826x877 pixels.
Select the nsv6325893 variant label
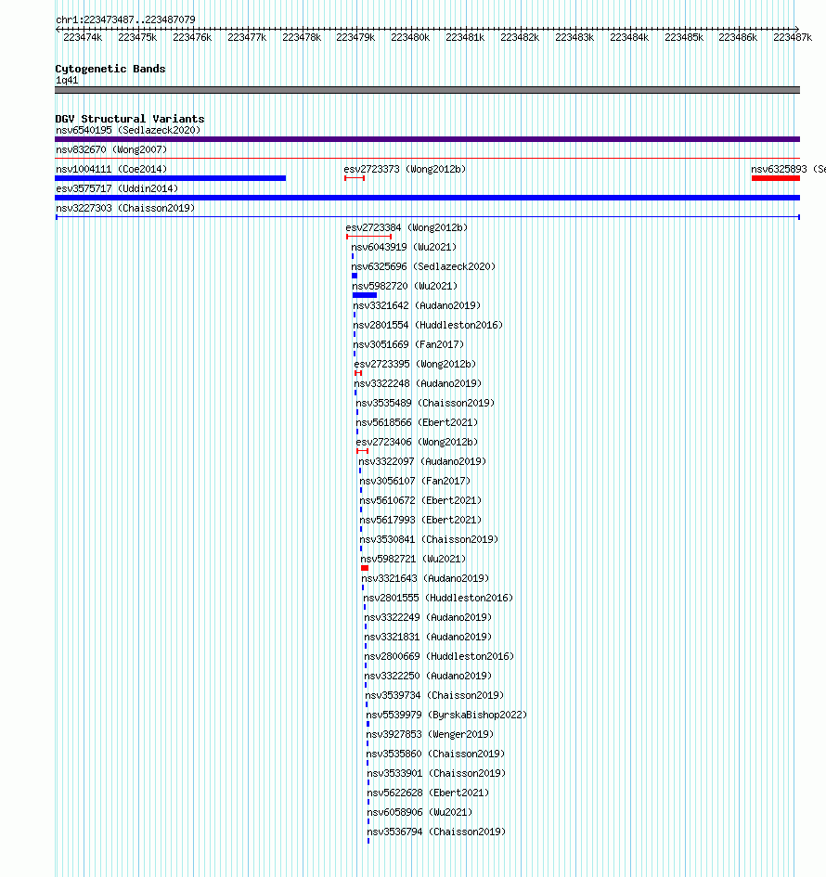coord(789,170)
